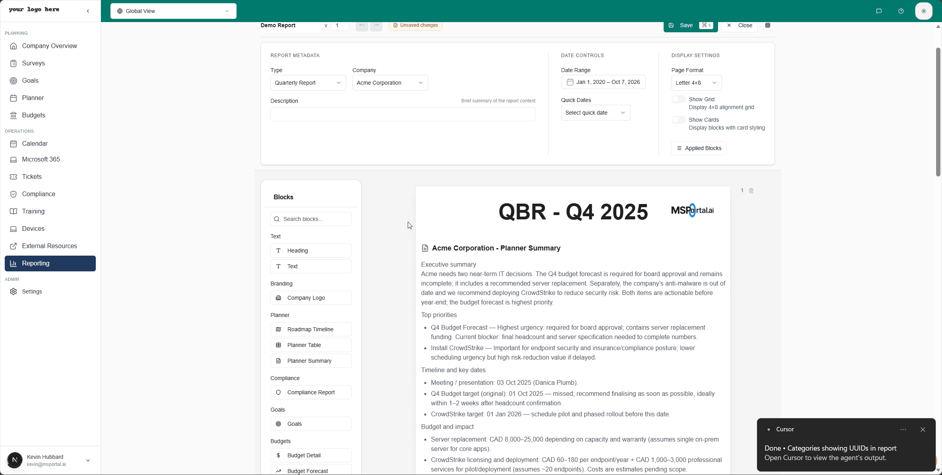Save the report with the Save button
Viewport: 942px width, 475px height.
685,25
